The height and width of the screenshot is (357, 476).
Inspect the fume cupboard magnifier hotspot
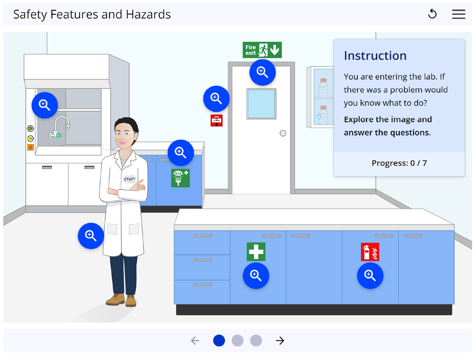tap(45, 105)
